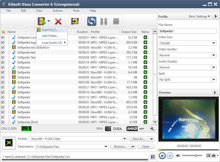This screenshot has width=220, height=162.
Task: Uncheck the Softpedia Test row checkbox (127.2 KB)
Action: pos(3,57)
